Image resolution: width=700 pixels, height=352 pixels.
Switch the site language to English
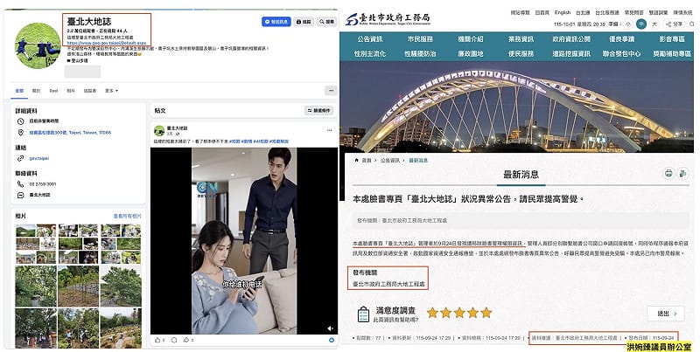[x=563, y=12]
